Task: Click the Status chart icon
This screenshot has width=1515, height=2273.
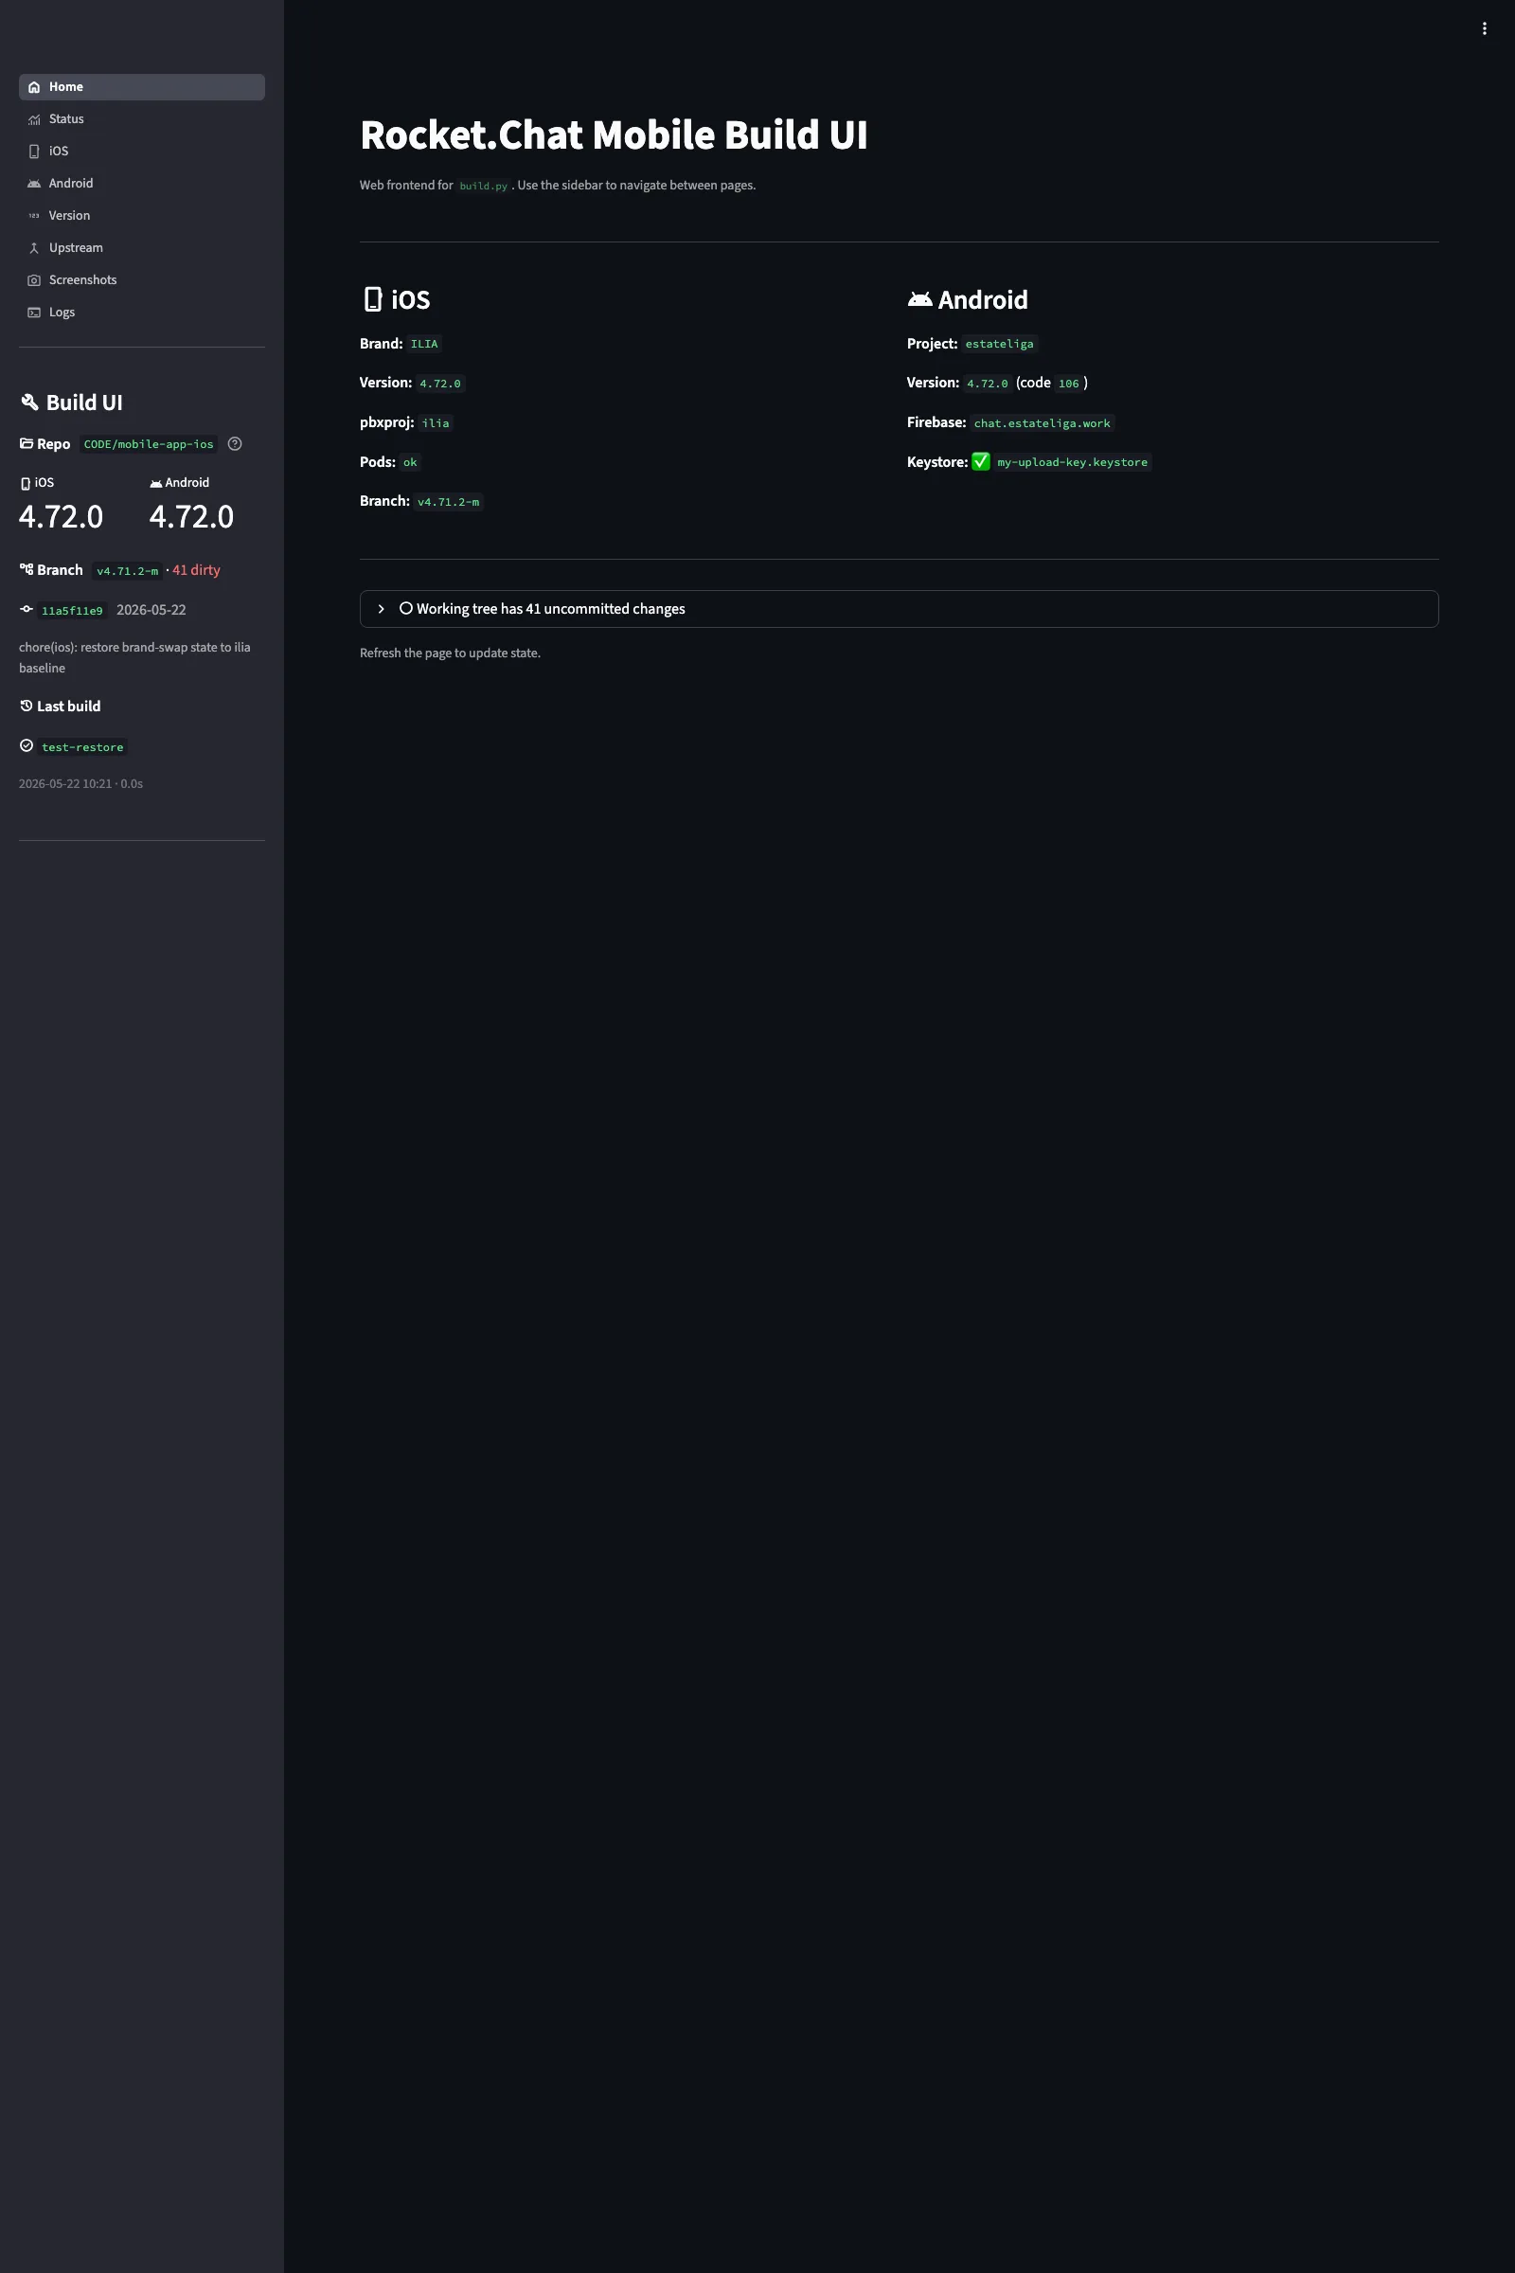Action: pos(34,119)
